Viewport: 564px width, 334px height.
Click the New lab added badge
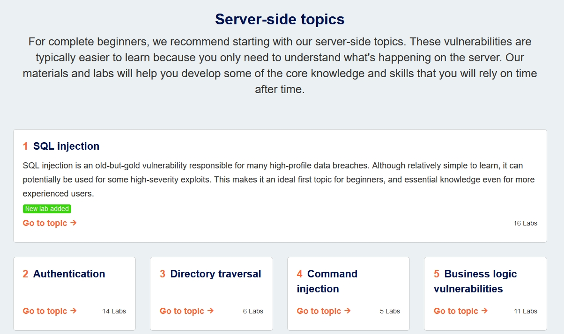pyautogui.click(x=47, y=209)
